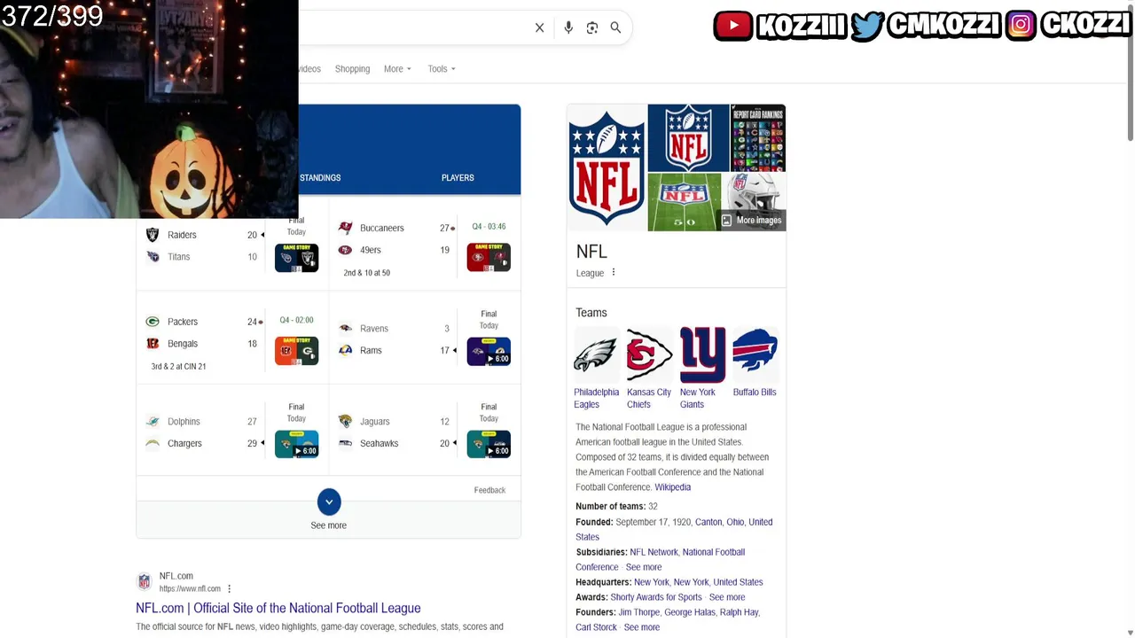Open Buccaneers vs 49ers game story thumbnail
Screen dimensions: 1135x638
(x=489, y=257)
